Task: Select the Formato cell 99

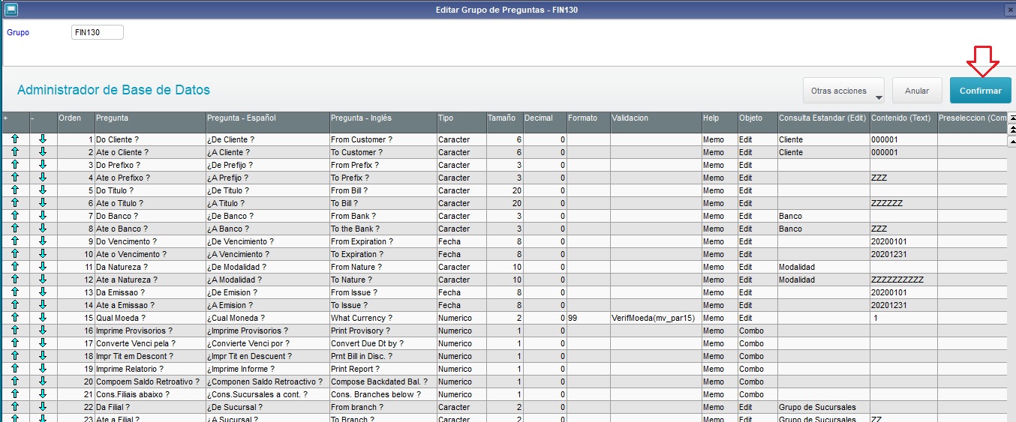Action: [x=588, y=318]
